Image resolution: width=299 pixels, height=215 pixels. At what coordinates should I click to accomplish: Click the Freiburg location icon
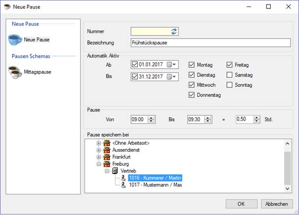[107, 164]
